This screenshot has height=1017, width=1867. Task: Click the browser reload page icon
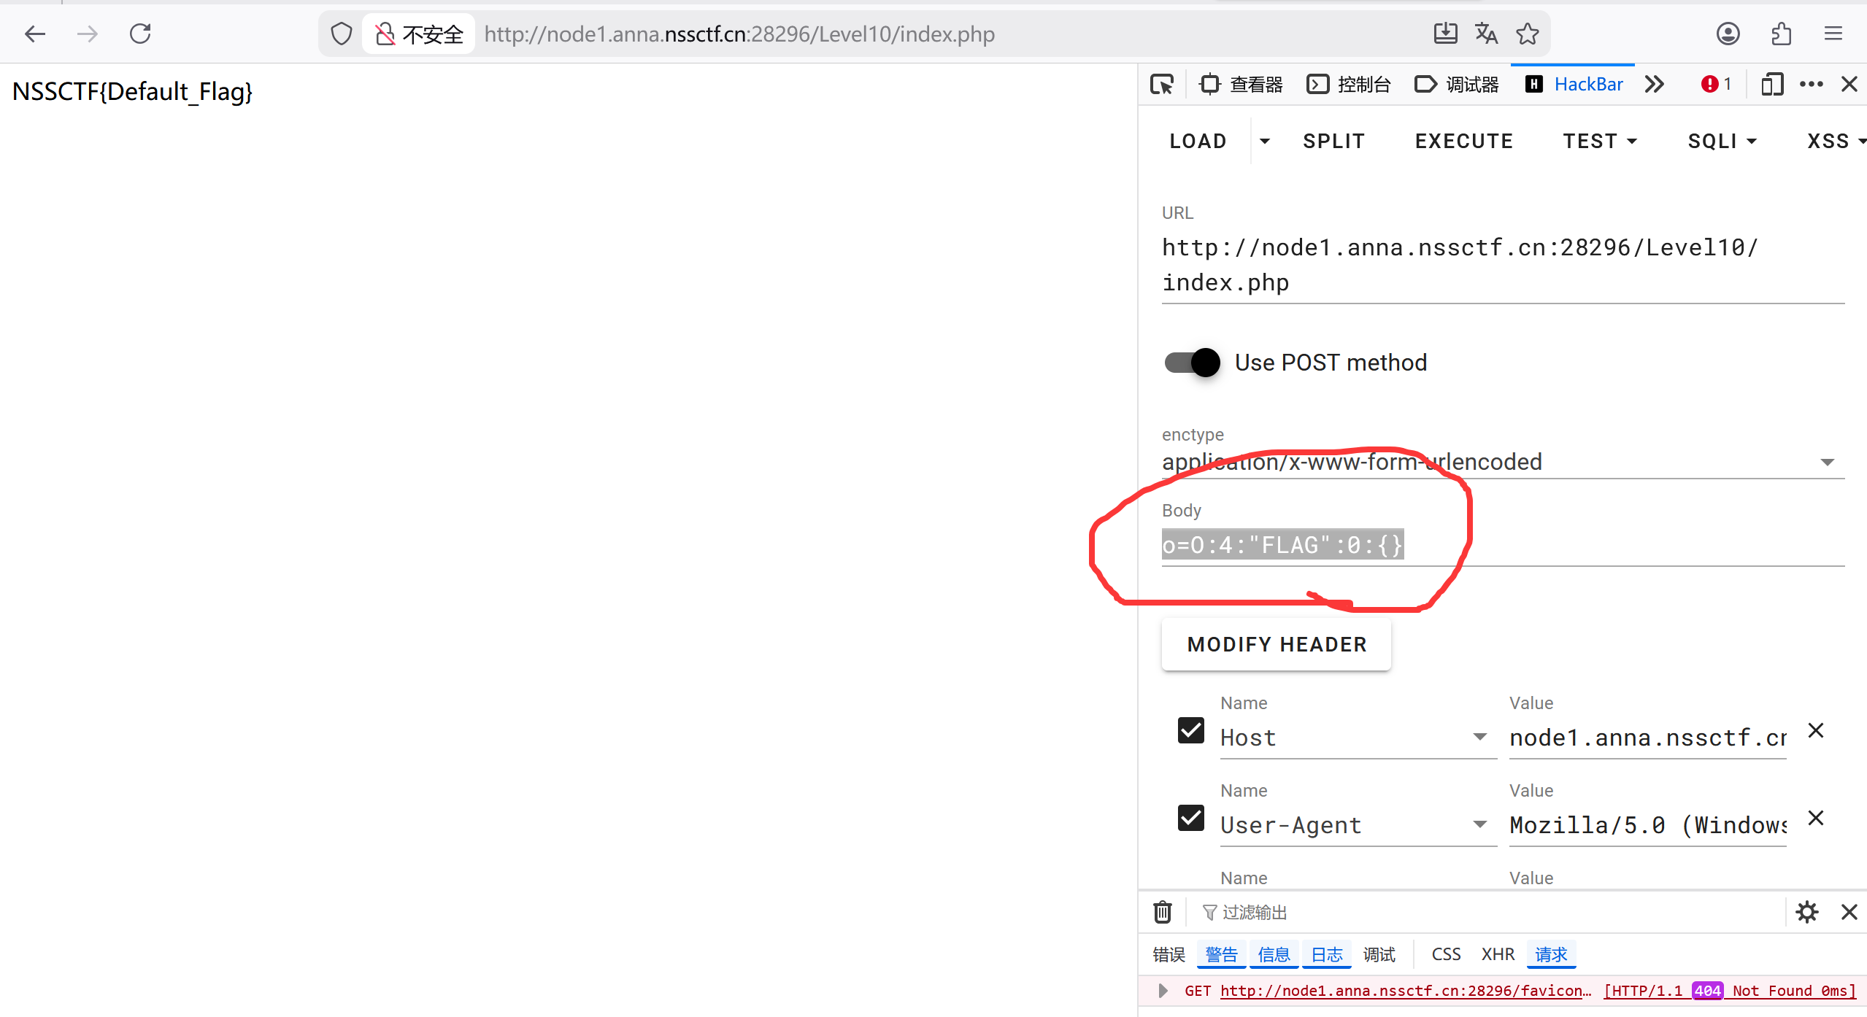tap(140, 34)
